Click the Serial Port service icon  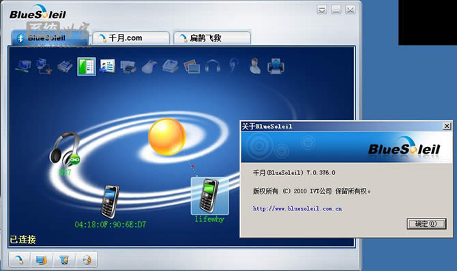click(65, 66)
